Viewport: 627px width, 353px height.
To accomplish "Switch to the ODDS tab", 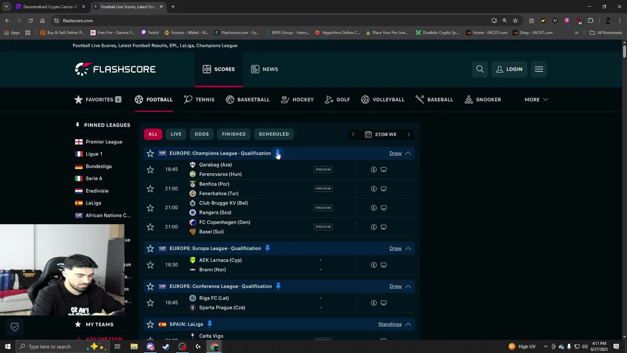I will pyautogui.click(x=201, y=134).
